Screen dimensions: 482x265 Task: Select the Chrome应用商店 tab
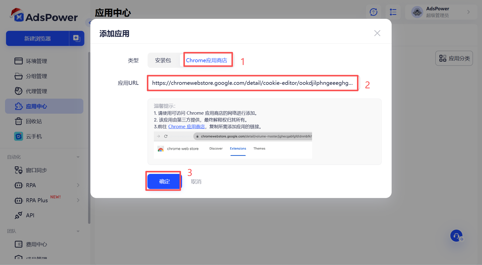[x=208, y=60]
